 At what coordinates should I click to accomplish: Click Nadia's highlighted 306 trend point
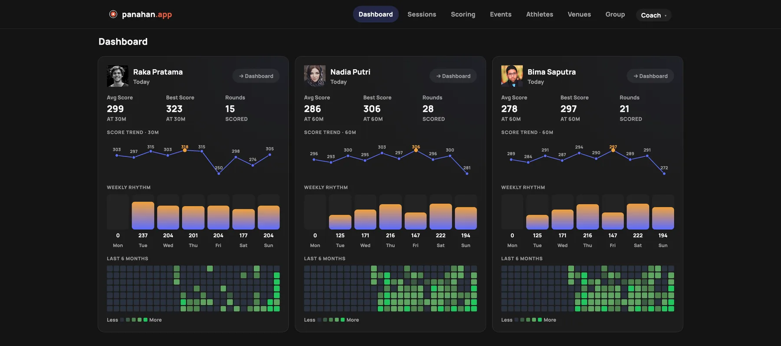click(416, 150)
